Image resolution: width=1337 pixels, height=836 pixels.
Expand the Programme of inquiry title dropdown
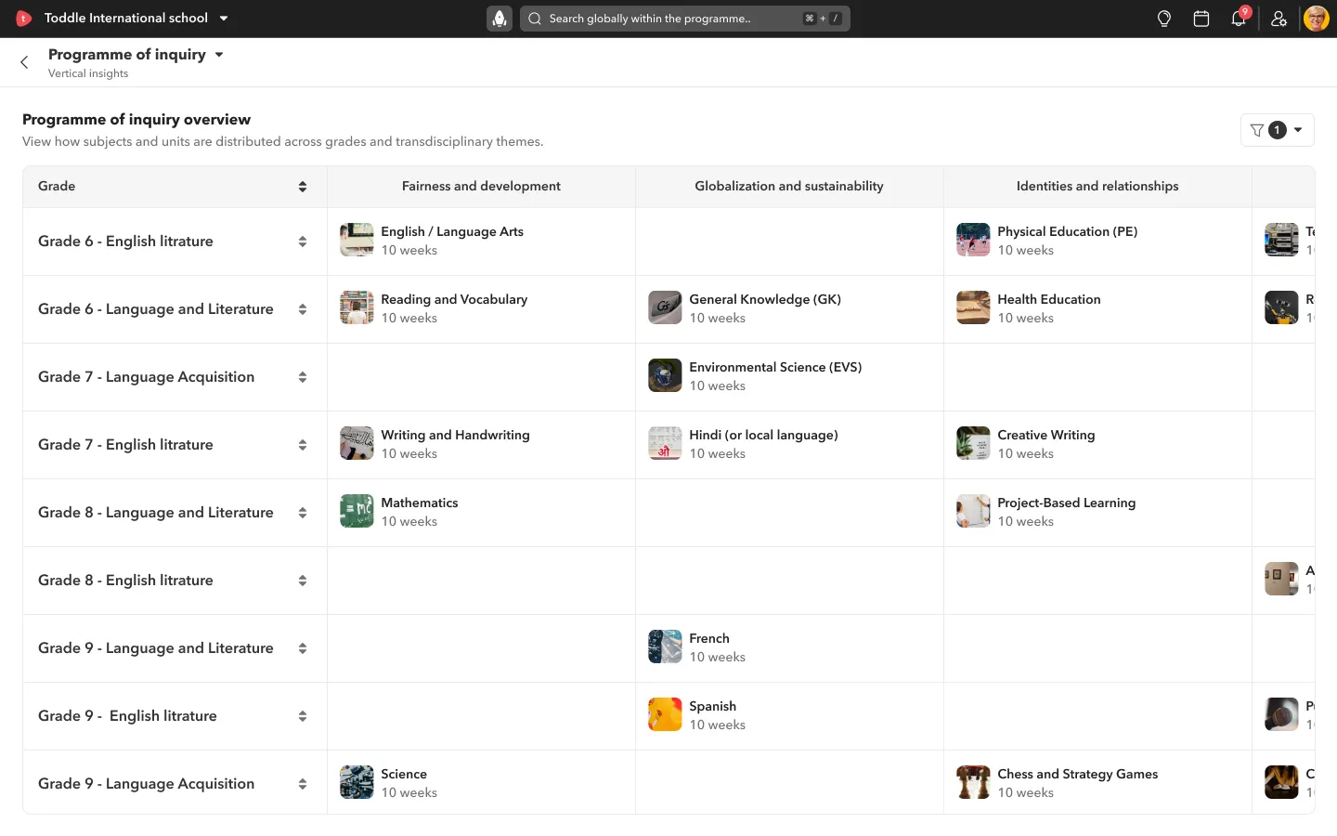pos(219,55)
